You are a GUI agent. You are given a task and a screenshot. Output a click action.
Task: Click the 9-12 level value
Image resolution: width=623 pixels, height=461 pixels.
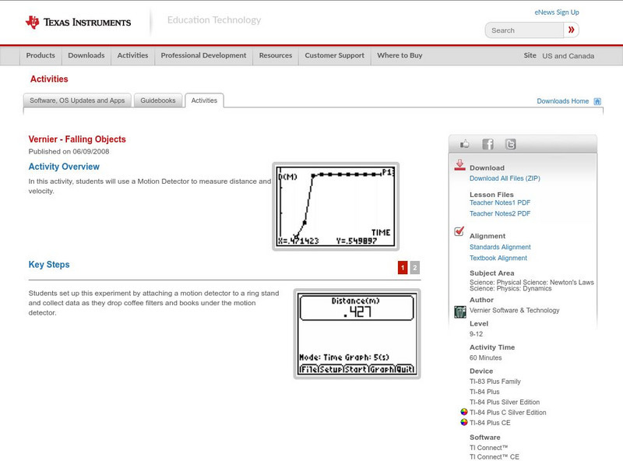476,334
